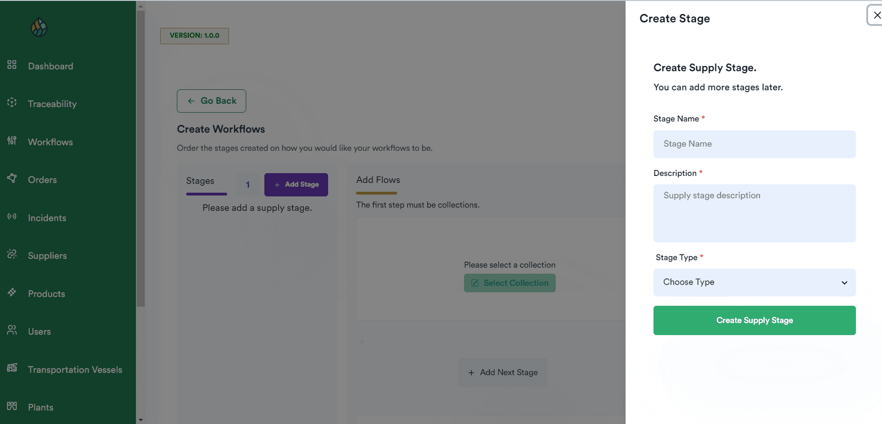Click the Traceability icon in sidebar
Image resolution: width=882 pixels, height=424 pixels.
12,102
